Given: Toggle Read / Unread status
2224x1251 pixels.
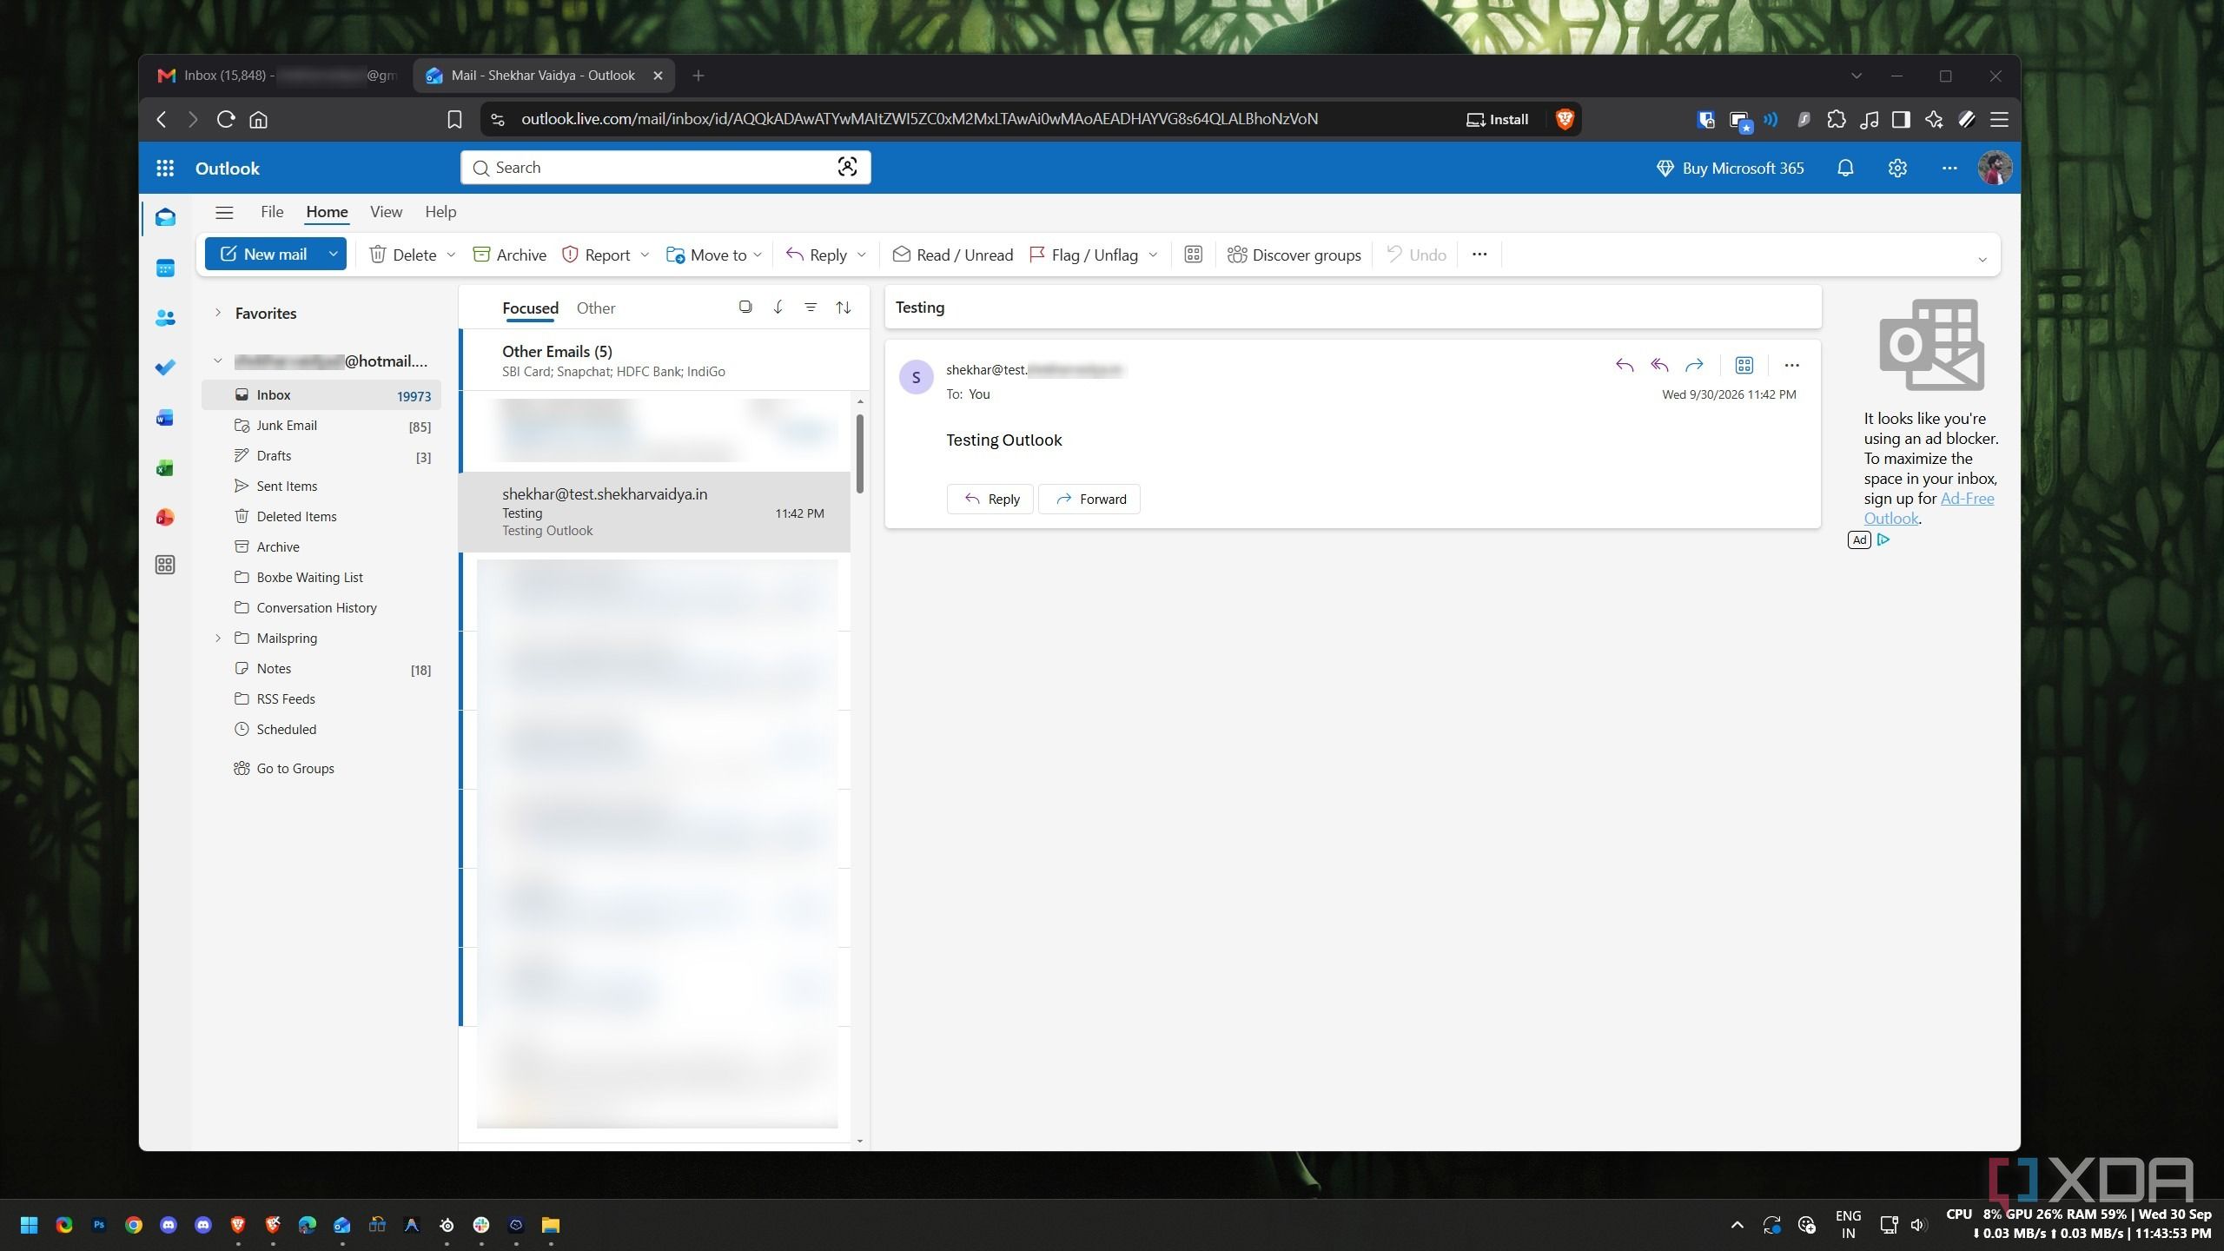Looking at the screenshot, I should coord(953,255).
